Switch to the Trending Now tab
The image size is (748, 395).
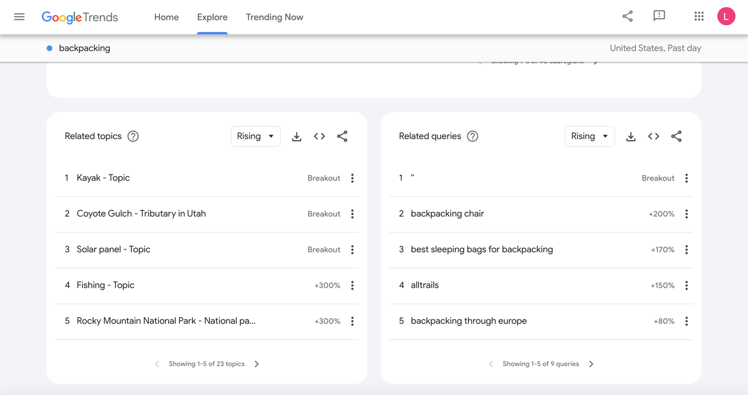(x=274, y=17)
